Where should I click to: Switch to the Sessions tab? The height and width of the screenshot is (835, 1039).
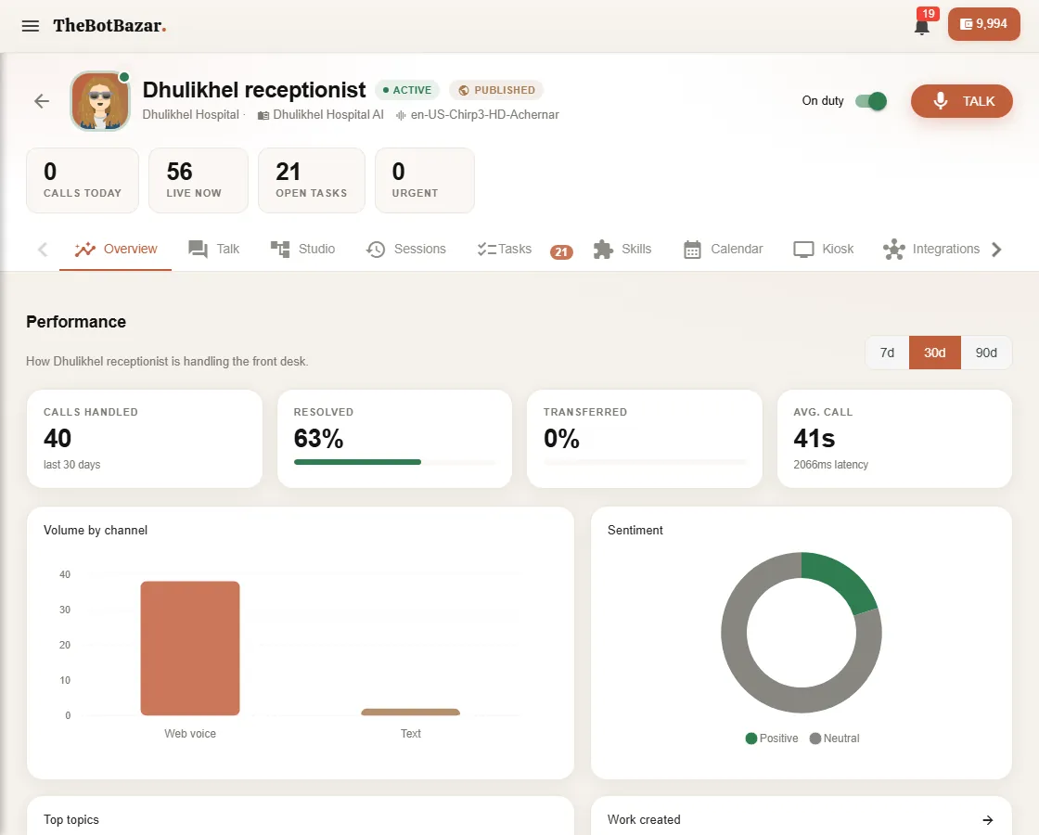[x=405, y=250]
